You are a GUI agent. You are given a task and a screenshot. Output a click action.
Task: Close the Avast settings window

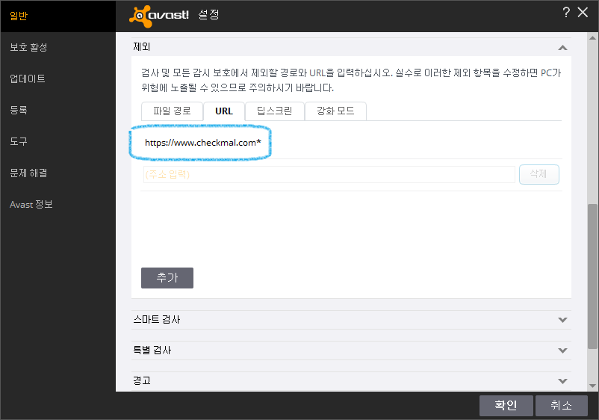pyautogui.click(x=583, y=12)
